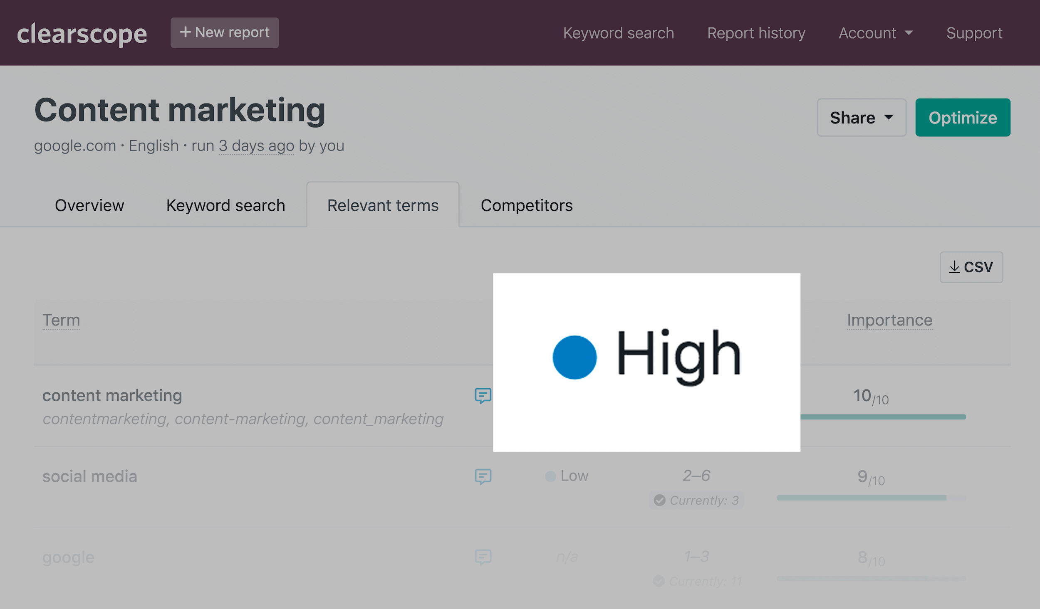This screenshot has height=609, width=1040.
Task: Click the comment icon next to google
Action: tap(482, 557)
